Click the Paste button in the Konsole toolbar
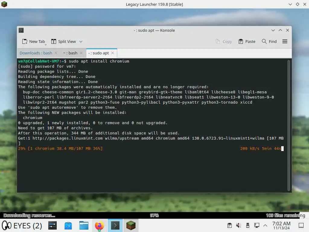 click(x=247, y=41)
